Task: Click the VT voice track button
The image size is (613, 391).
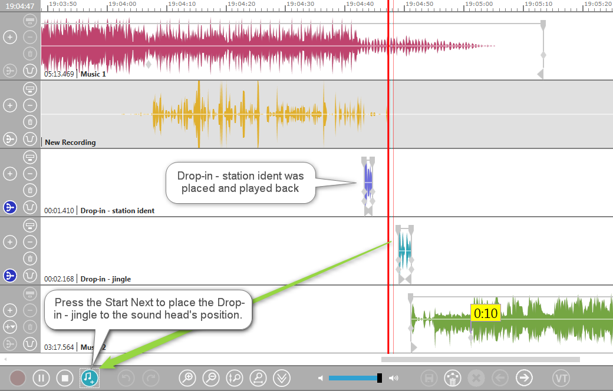Action: [x=561, y=377]
